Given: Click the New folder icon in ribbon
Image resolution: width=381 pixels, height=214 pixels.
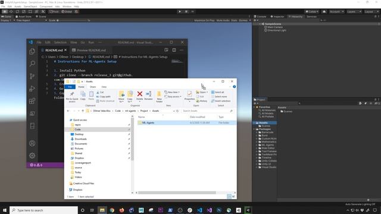Looking at the screenshot, I should coord(159,96).
